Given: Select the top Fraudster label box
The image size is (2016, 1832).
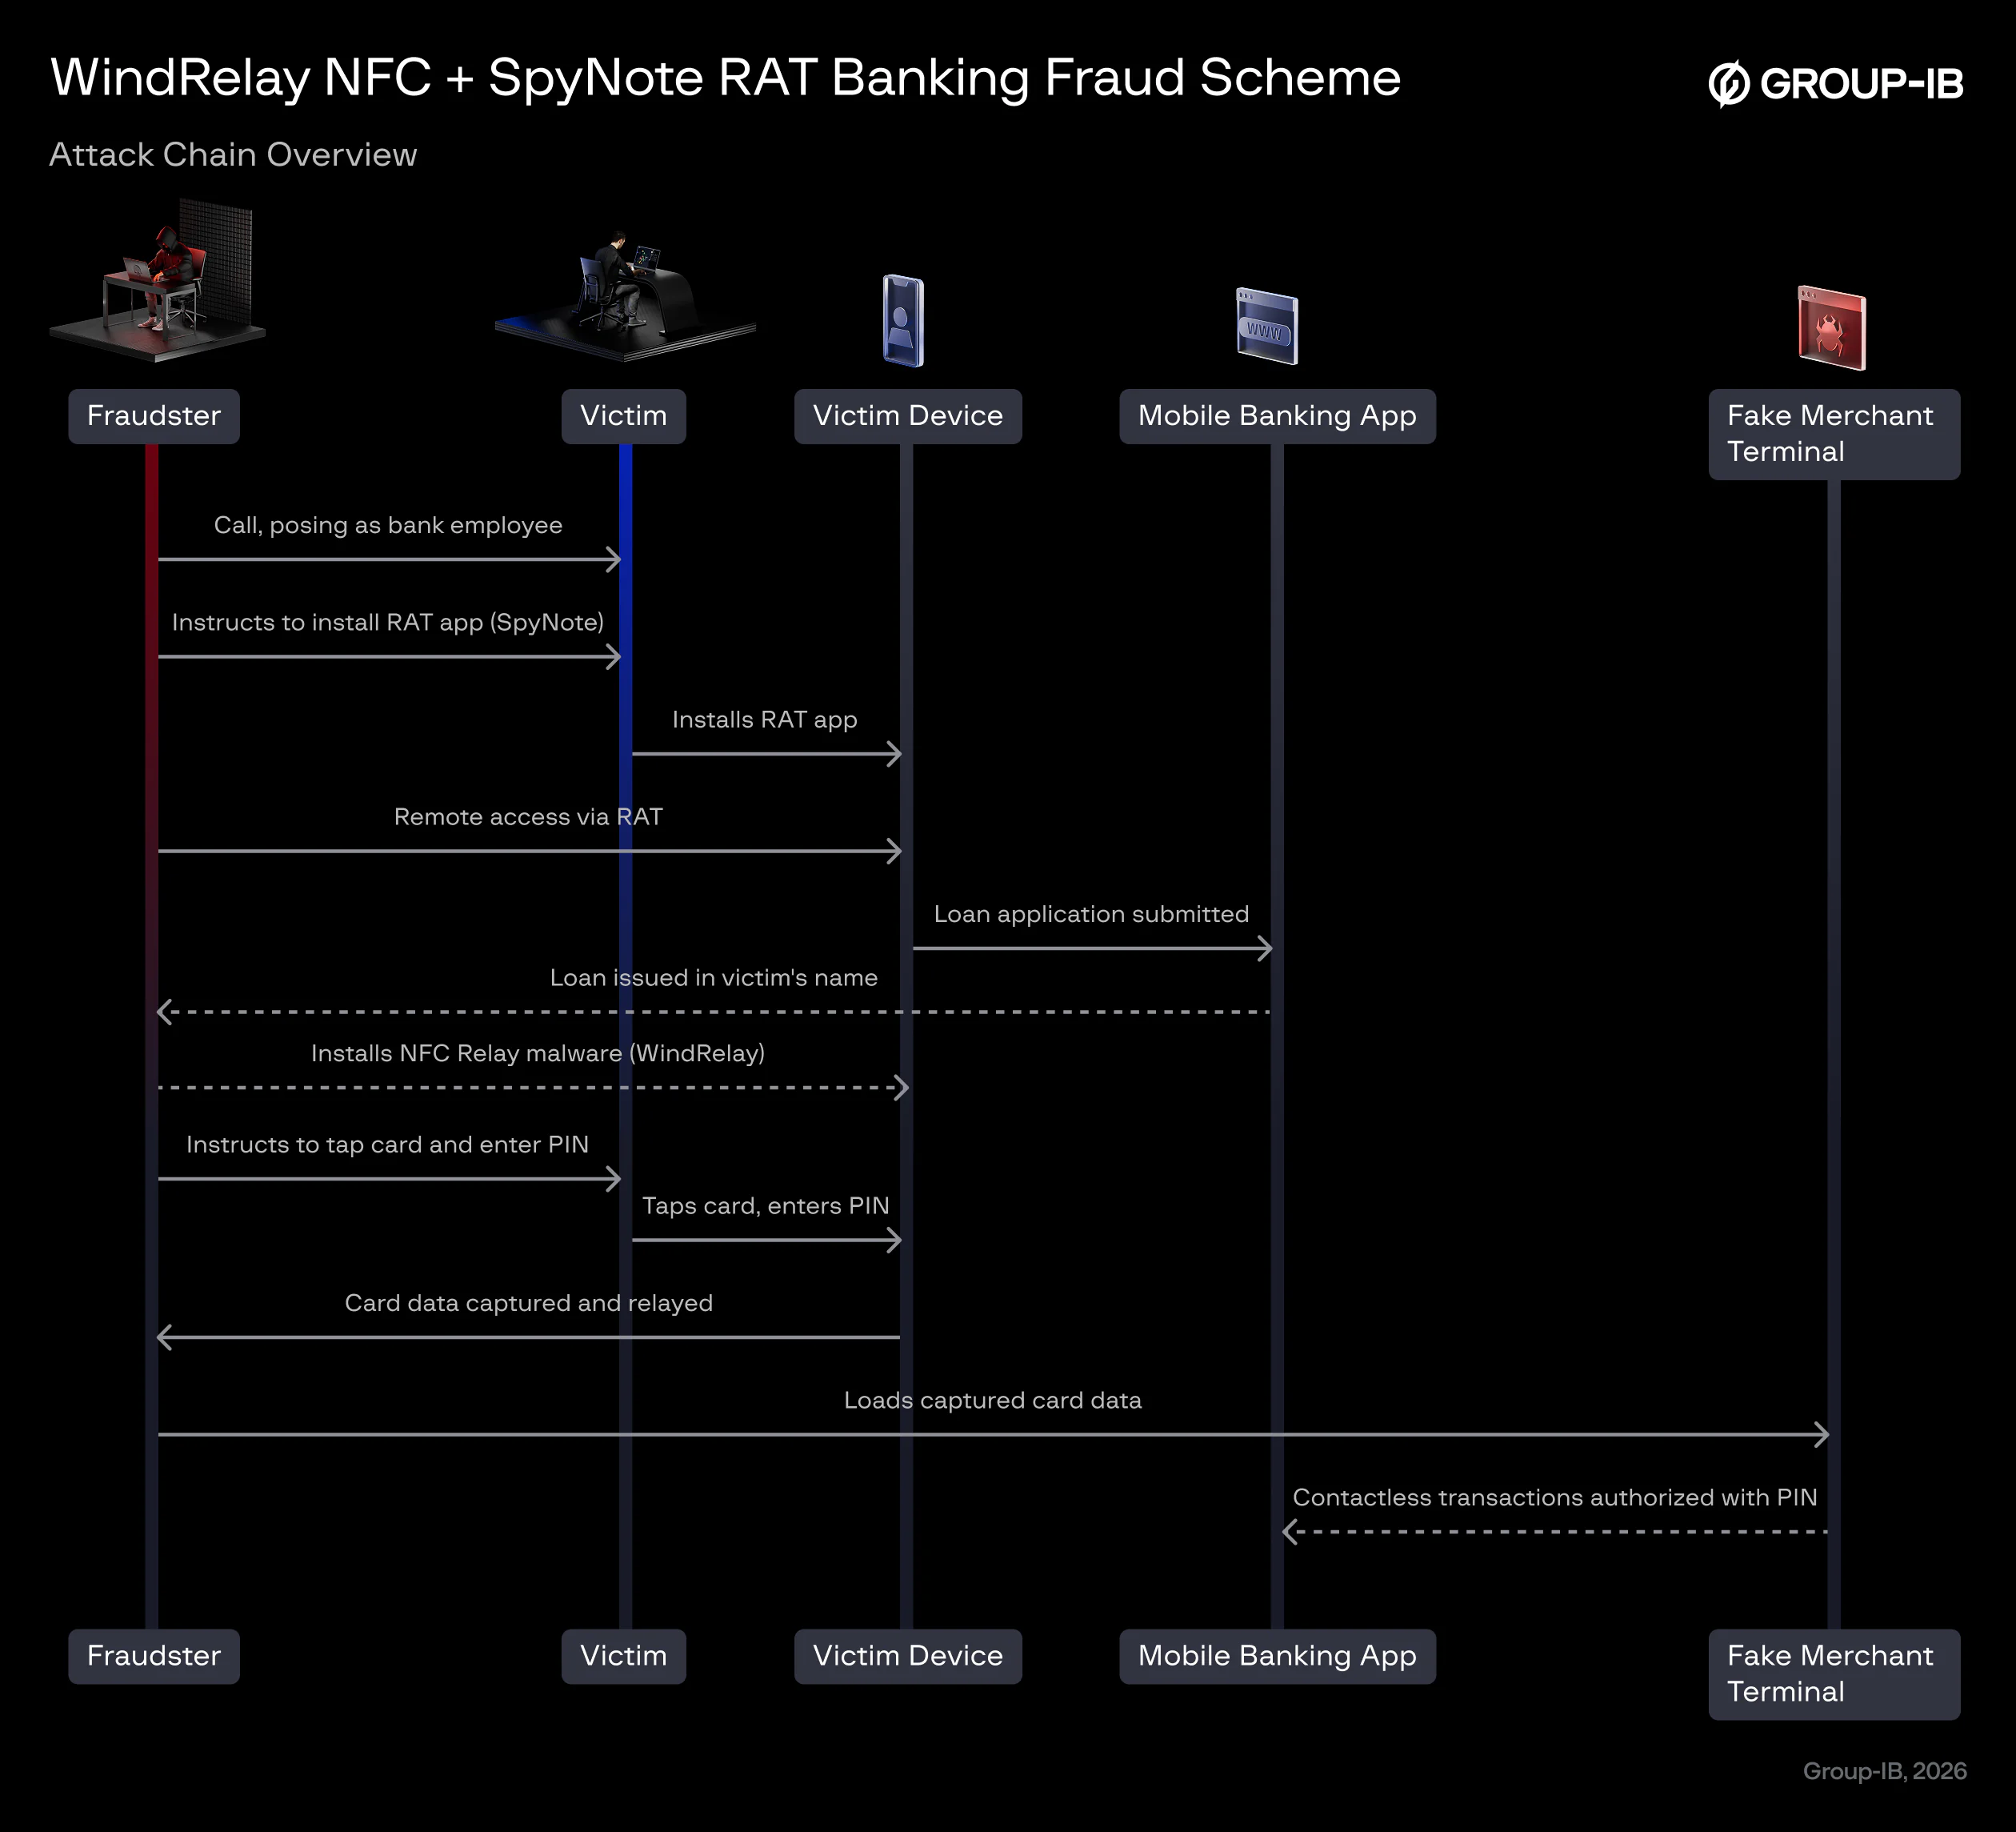Looking at the screenshot, I should tap(154, 416).
